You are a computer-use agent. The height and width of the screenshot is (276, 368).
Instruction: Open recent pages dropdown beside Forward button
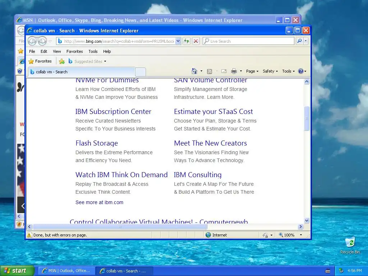click(50, 41)
